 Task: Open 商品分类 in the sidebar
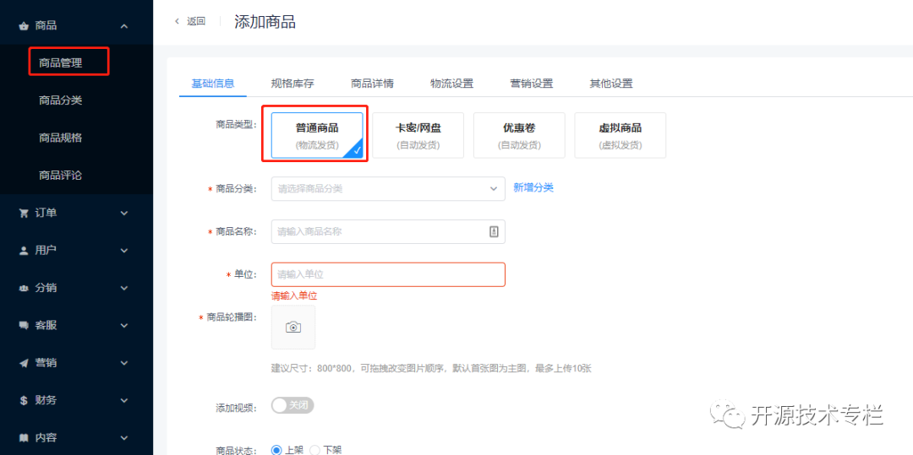click(x=61, y=100)
